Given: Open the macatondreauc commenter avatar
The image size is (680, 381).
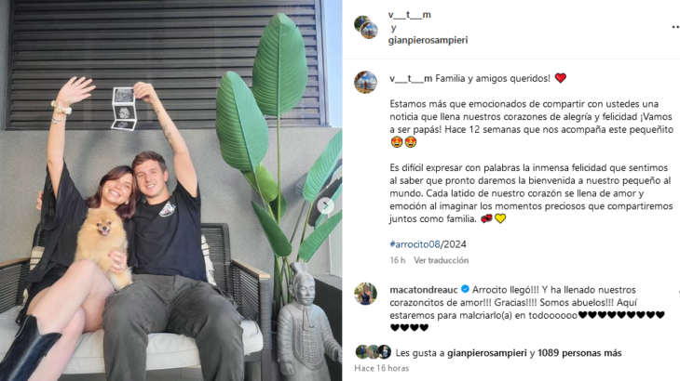Looking at the screenshot, I should (x=365, y=294).
